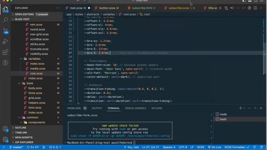Click 'abstracts' in the breadcrumb path
267x150 pixels.
point(93,14)
